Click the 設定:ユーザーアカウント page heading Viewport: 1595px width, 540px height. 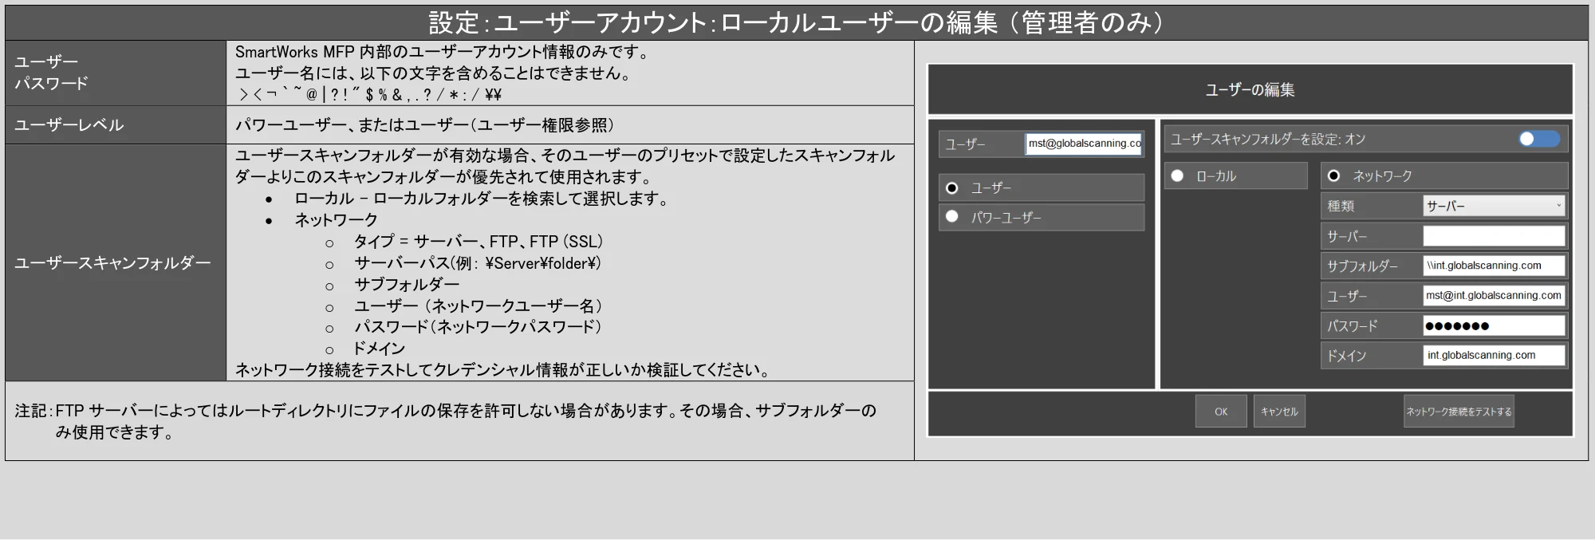pos(796,22)
